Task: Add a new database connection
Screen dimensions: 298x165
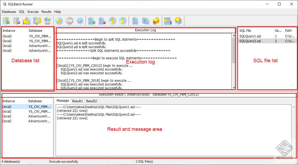Action: pyautogui.click(x=6, y=21)
